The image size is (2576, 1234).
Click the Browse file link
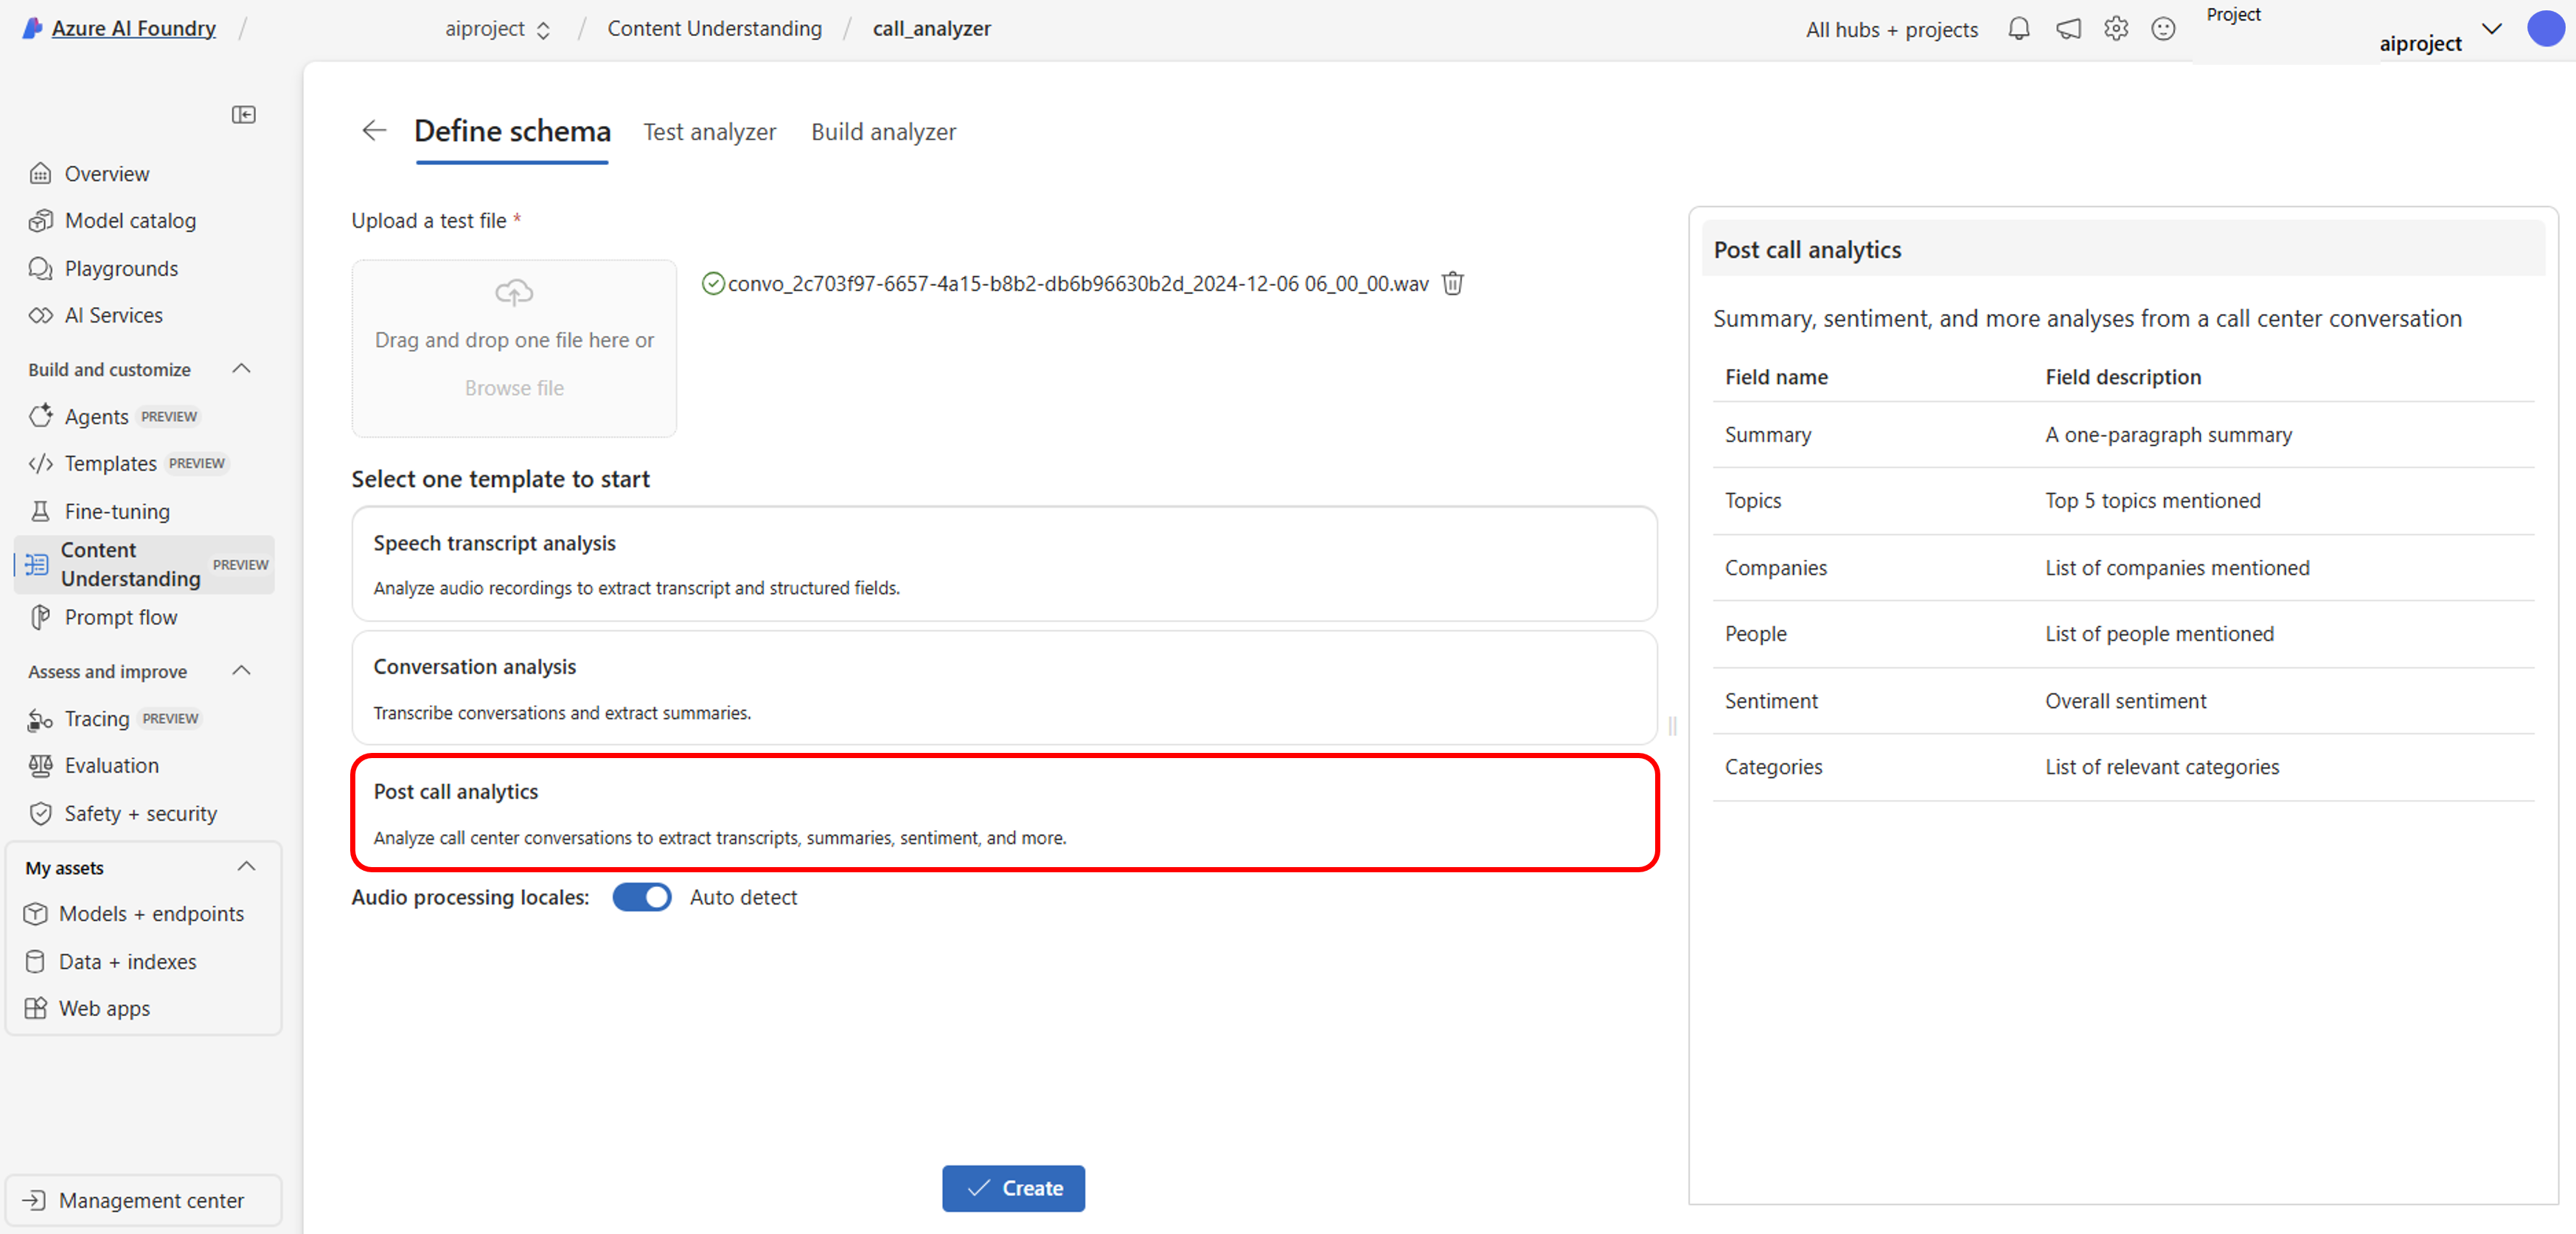[x=514, y=388]
